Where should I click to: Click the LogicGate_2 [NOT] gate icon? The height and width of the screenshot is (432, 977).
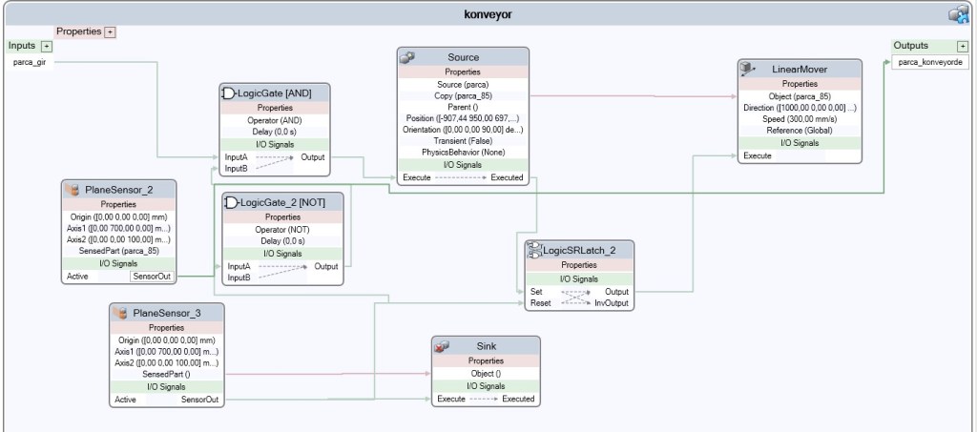point(230,202)
